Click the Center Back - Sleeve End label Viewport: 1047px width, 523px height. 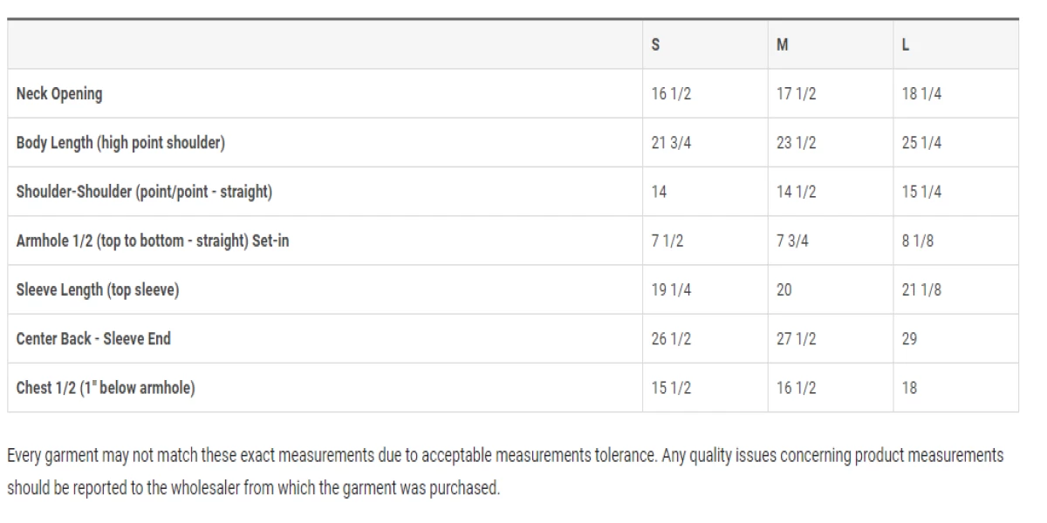pyautogui.click(x=93, y=339)
